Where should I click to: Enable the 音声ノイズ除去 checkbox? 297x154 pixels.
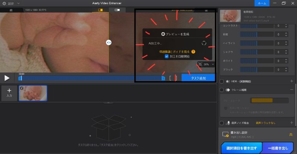pos(222,122)
